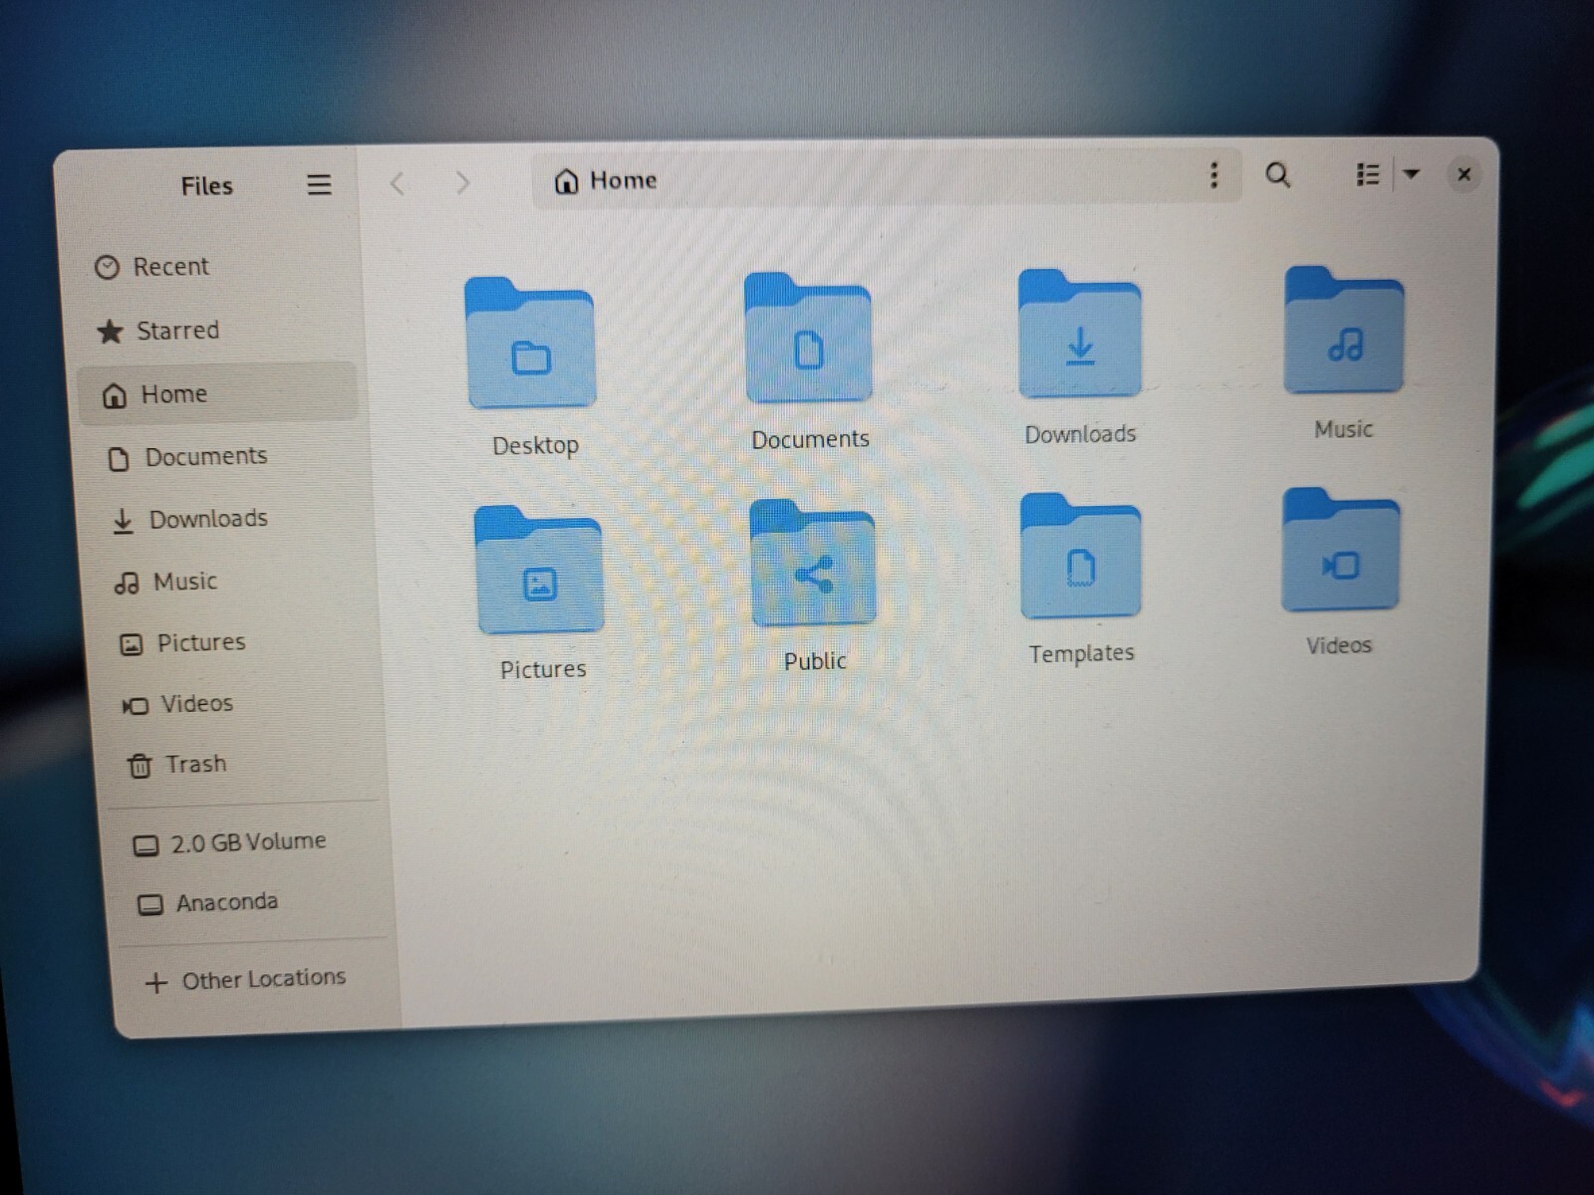Viewport: 1594px width, 1195px height.
Task: Go back with the left arrow
Action: pyautogui.click(x=398, y=183)
